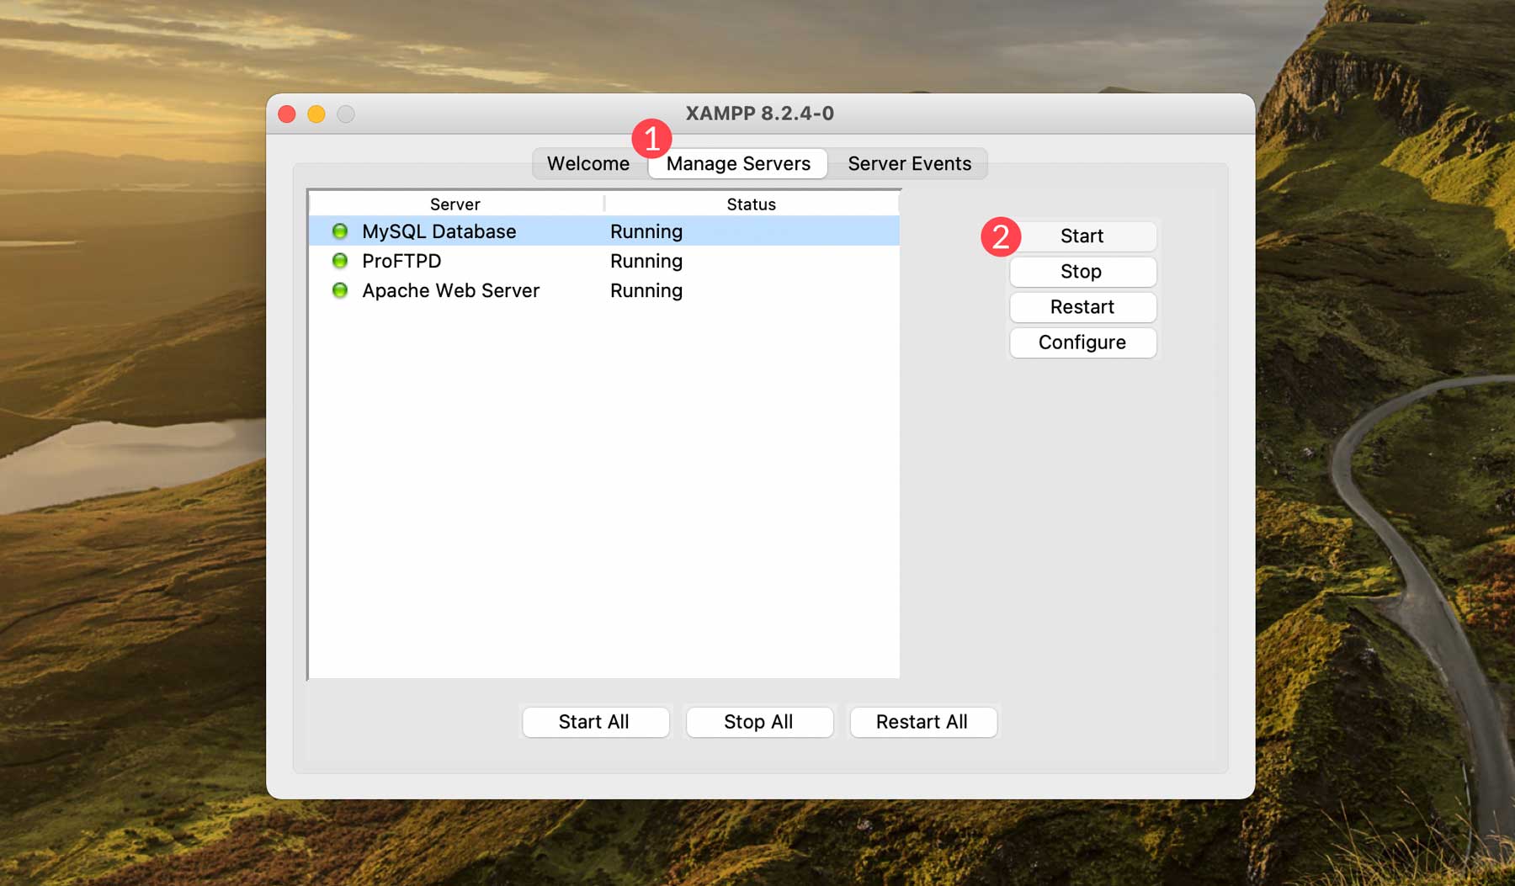Screen dimensions: 1515x886
Task: Click the Running status text for Apache Web Server
Action: (x=646, y=291)
